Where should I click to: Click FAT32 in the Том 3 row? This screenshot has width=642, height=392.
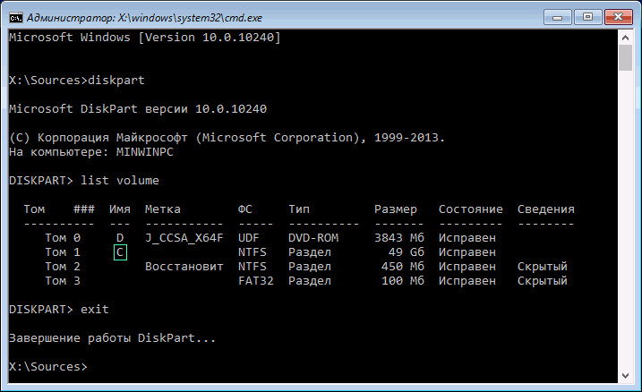(x=255, y=281)
